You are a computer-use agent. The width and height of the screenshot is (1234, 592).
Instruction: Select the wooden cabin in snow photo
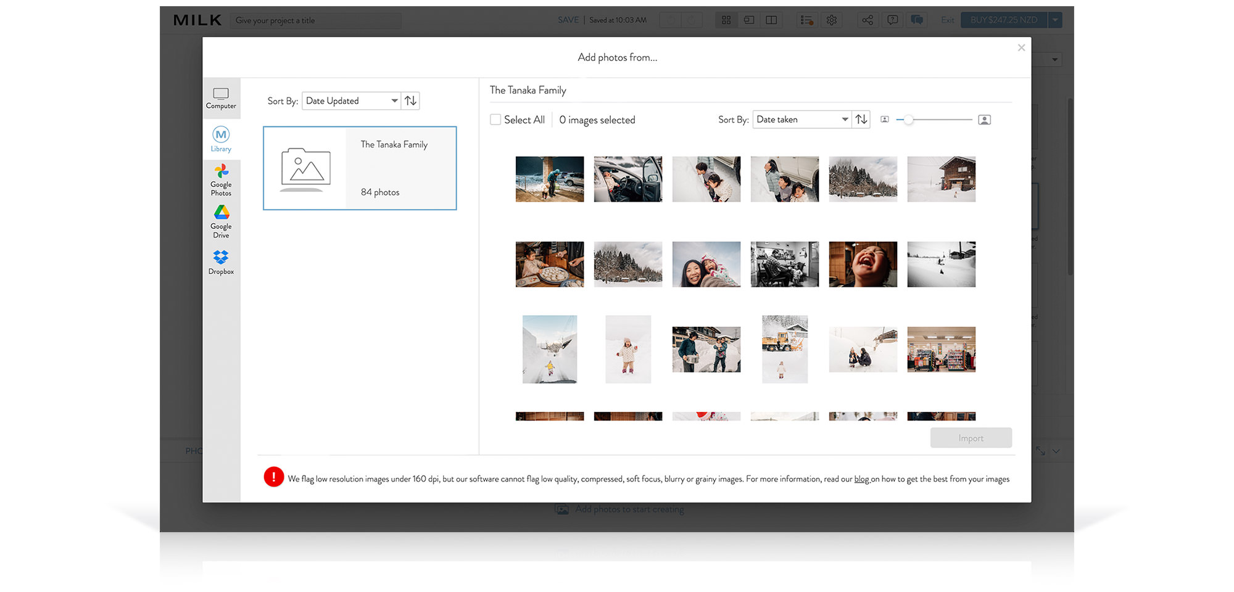(941, 179)
